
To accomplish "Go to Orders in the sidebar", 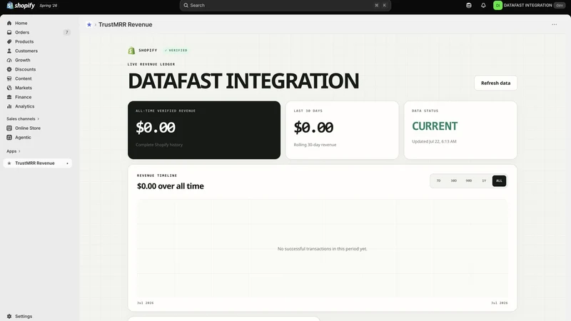I will click(x=22, y=32).
